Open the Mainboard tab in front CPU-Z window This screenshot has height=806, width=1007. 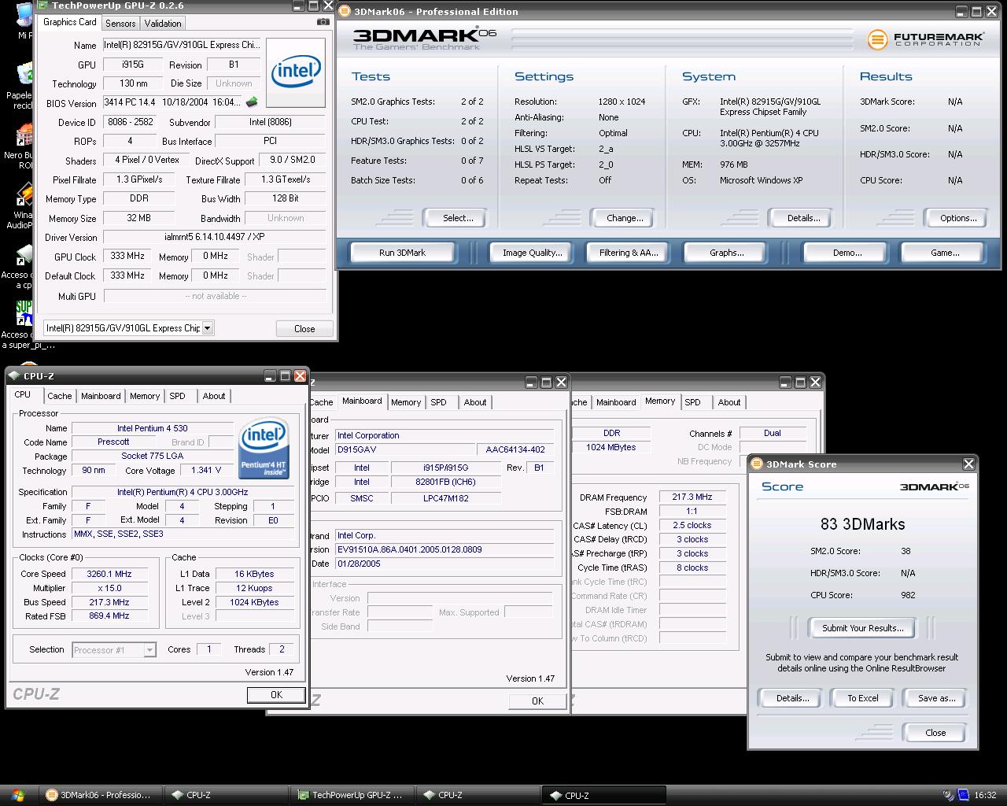[x=101, y=396]
